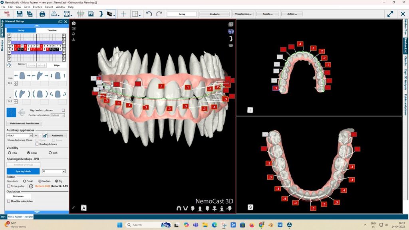Check the Bonding distance option
Image resolution: width=409 pixels, height=230 pixels.
(37, 144)
